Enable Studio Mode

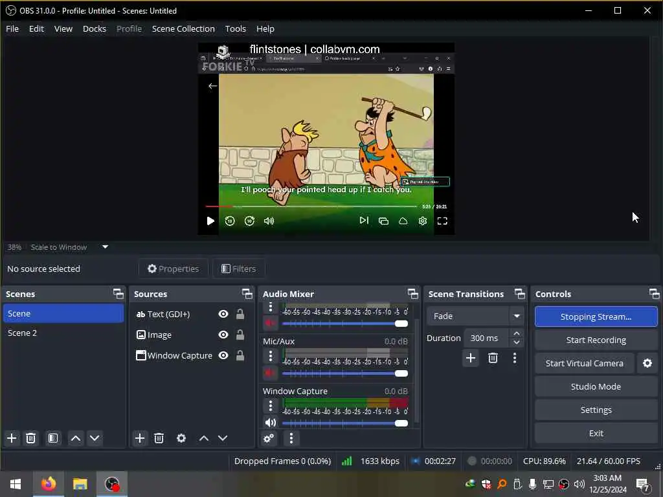click(596, 387)
